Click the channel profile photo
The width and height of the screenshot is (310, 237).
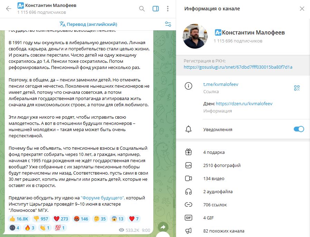(x=195, y=36)
